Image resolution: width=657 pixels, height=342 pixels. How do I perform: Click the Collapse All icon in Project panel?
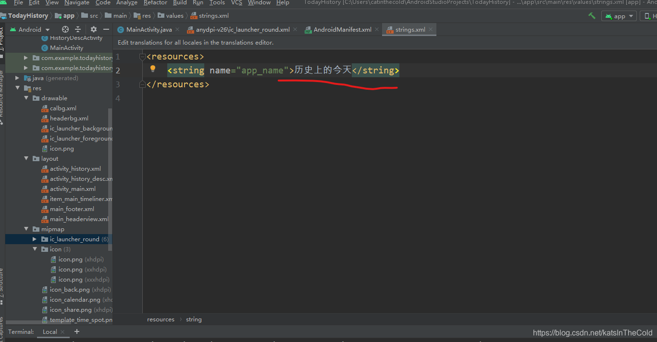point(78,29)
